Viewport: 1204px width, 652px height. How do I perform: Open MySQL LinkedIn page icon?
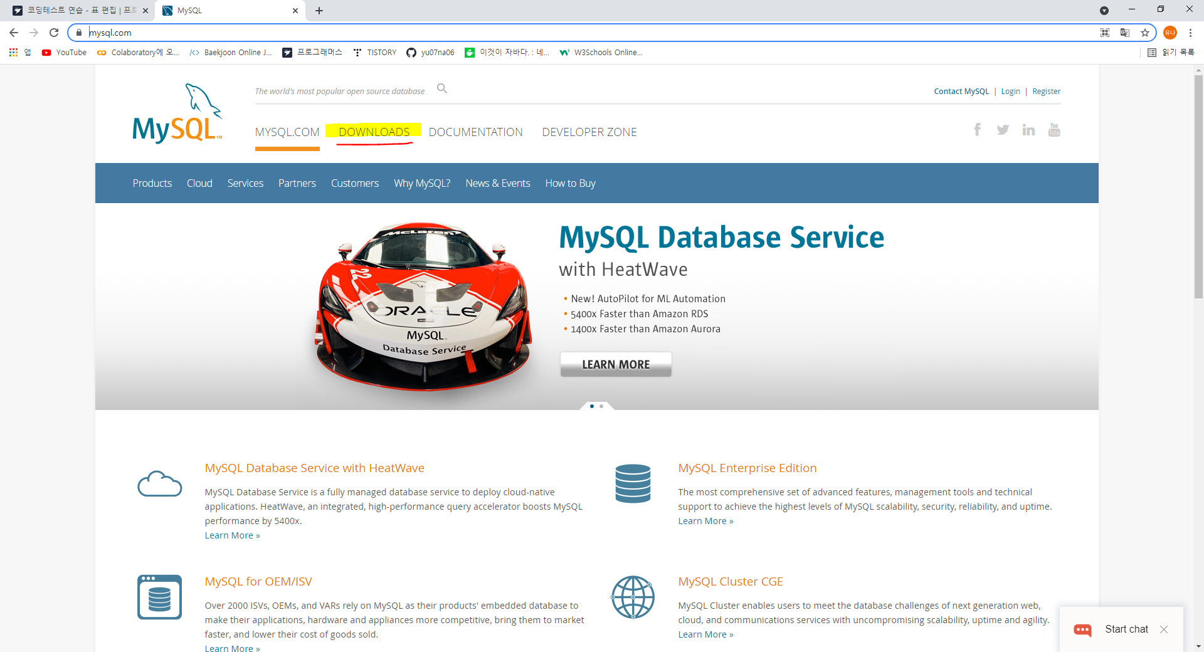click(1028, 130)
